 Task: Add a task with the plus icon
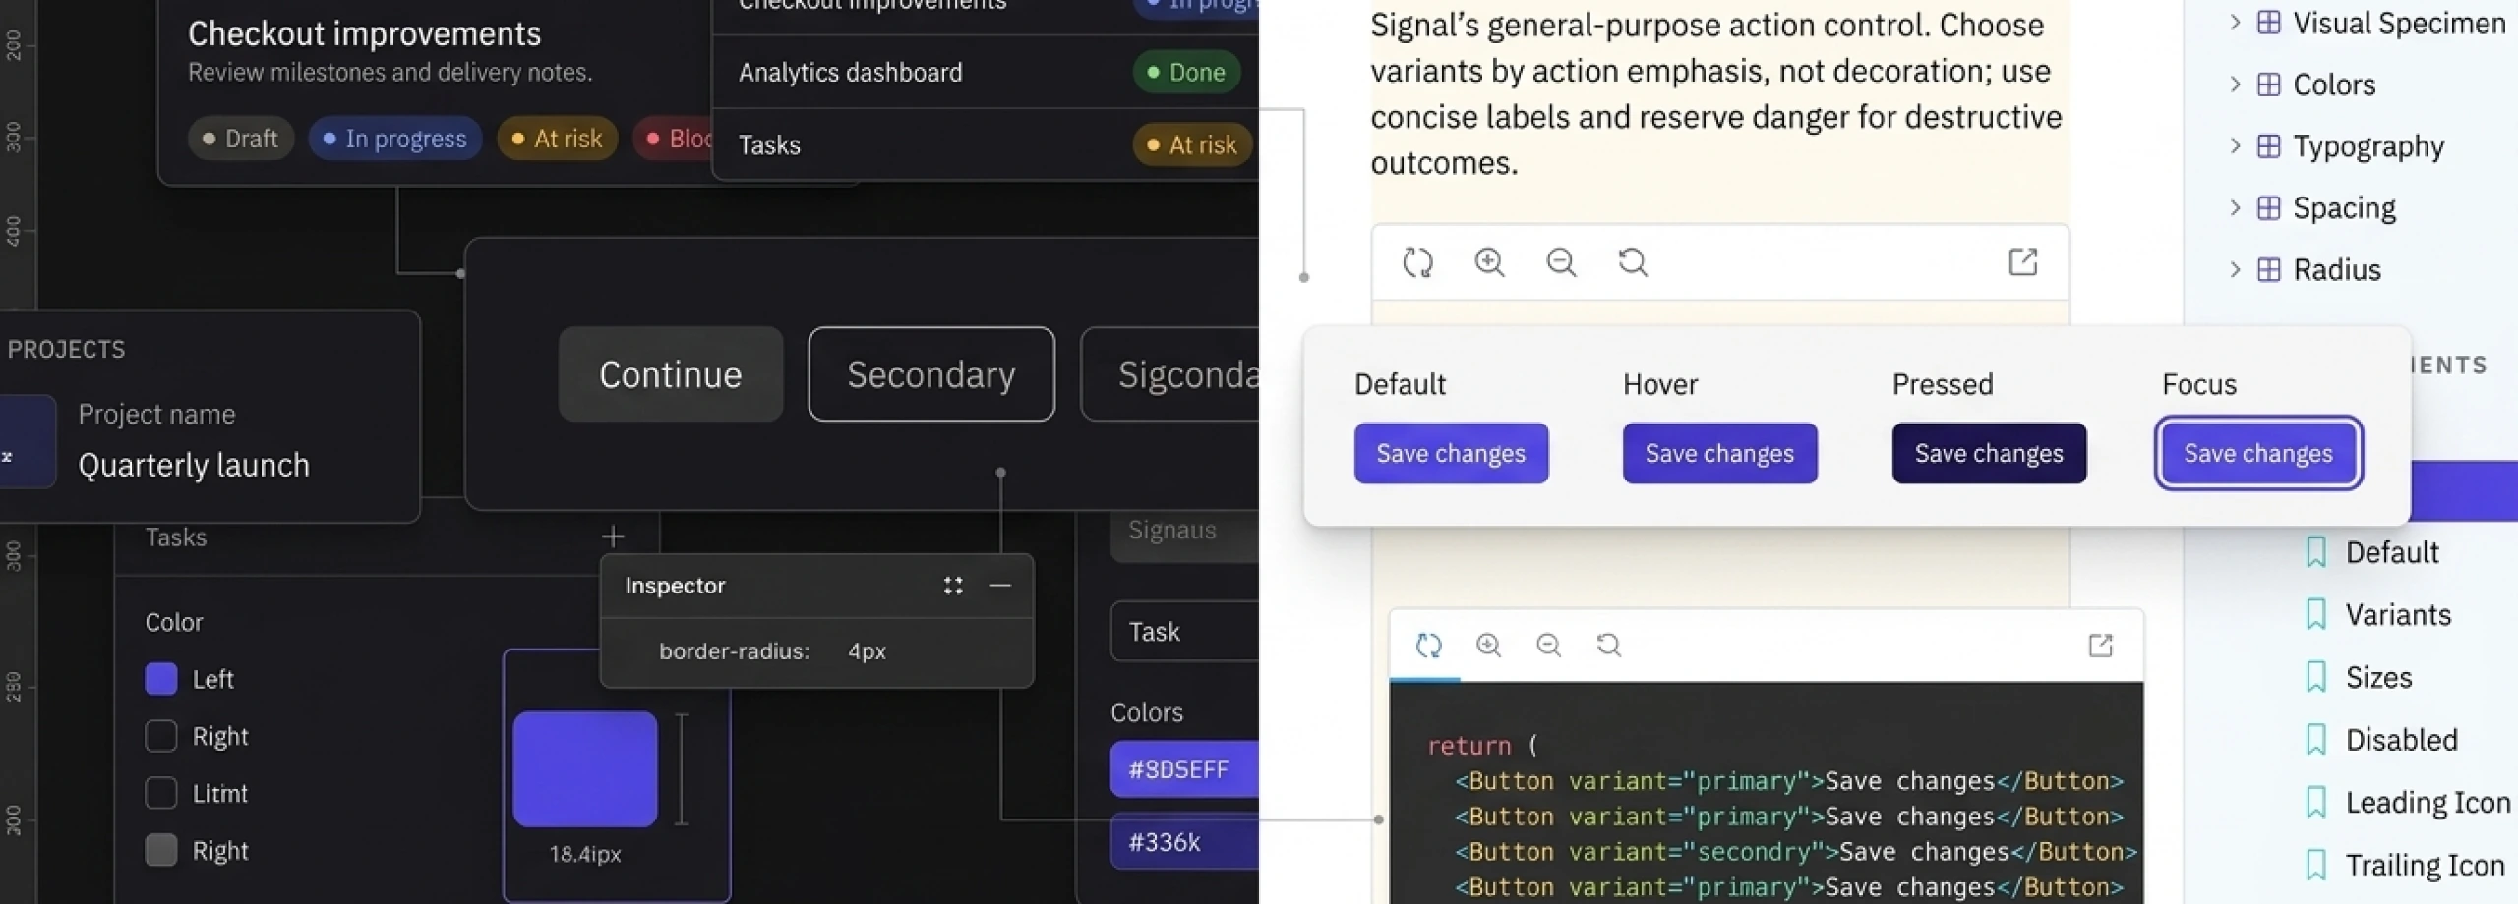click(x=613, y=537)
